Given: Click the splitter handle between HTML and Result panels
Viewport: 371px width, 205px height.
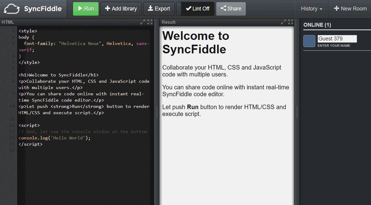Looking at the screenshot, I should (156, 112).
